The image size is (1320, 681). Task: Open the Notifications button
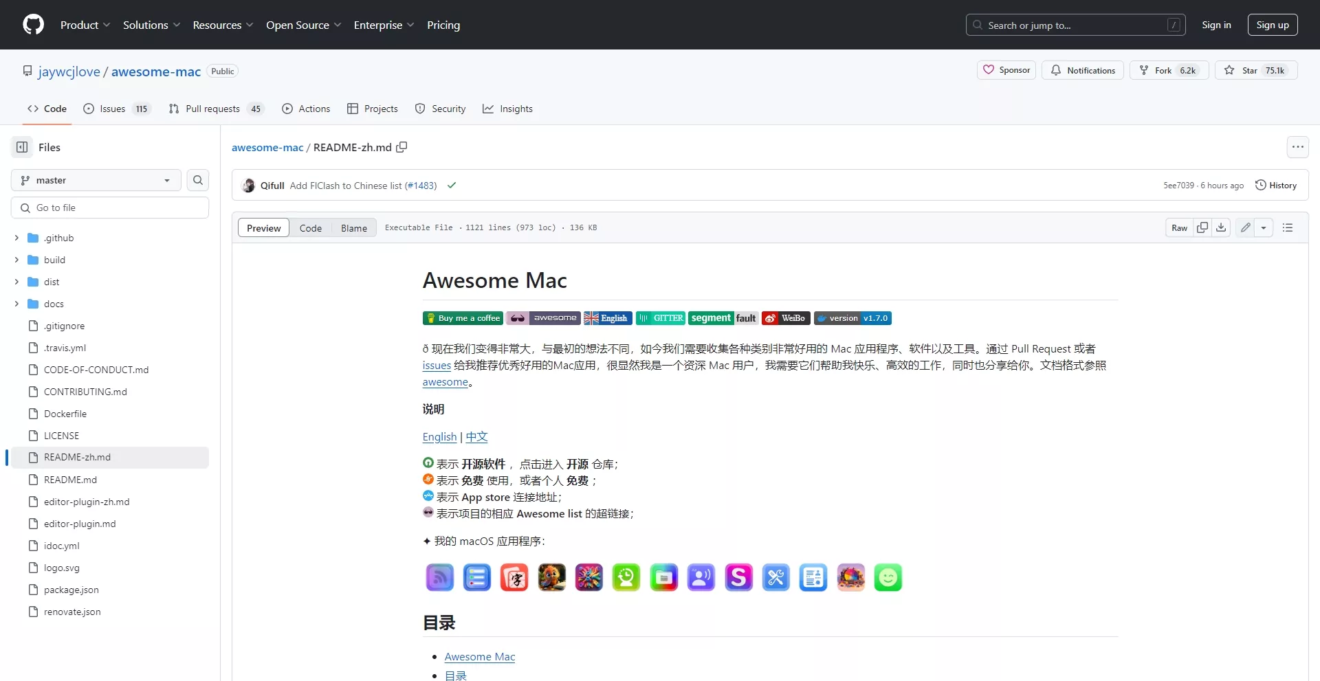(1083, 70)
